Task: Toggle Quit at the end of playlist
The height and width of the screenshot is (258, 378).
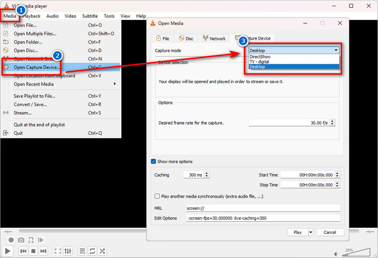Action: pos(61,125)
